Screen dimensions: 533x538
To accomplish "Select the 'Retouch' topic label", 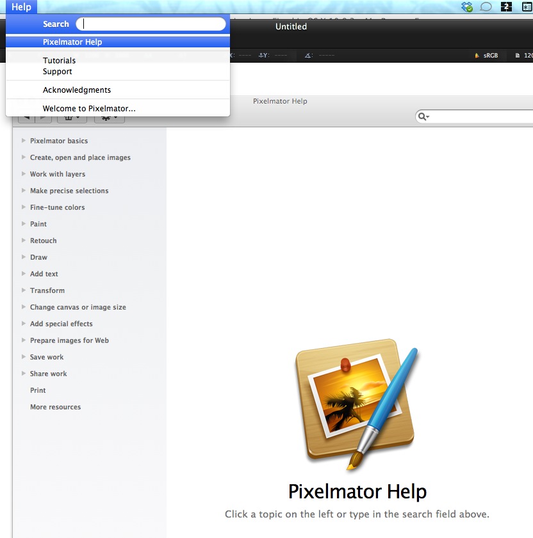I will [x=44, y=241].
